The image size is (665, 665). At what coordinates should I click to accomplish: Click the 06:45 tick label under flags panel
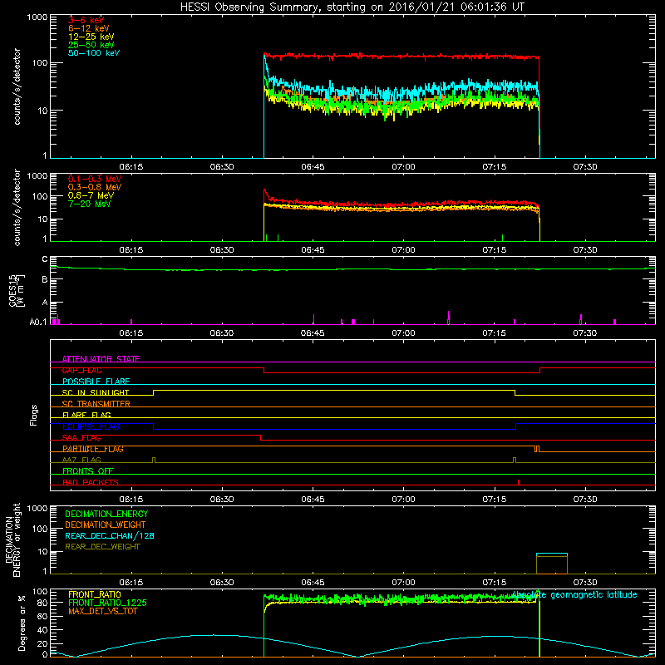(313, 500)
